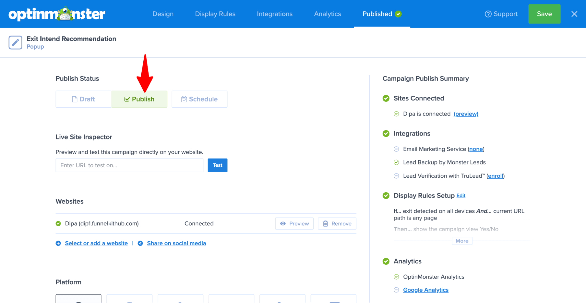The image size is (586, 303).
Task: Click green check next to Sites Connected
Action: 386,98
